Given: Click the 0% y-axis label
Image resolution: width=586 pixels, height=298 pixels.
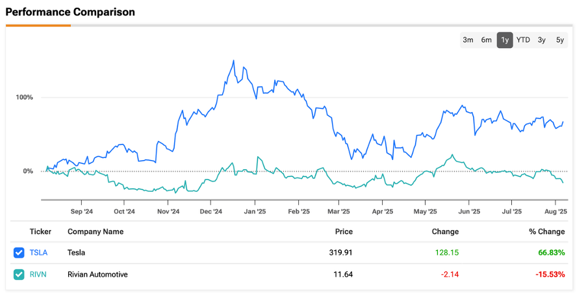Looking at the screenshot, I should coord(28,171).
